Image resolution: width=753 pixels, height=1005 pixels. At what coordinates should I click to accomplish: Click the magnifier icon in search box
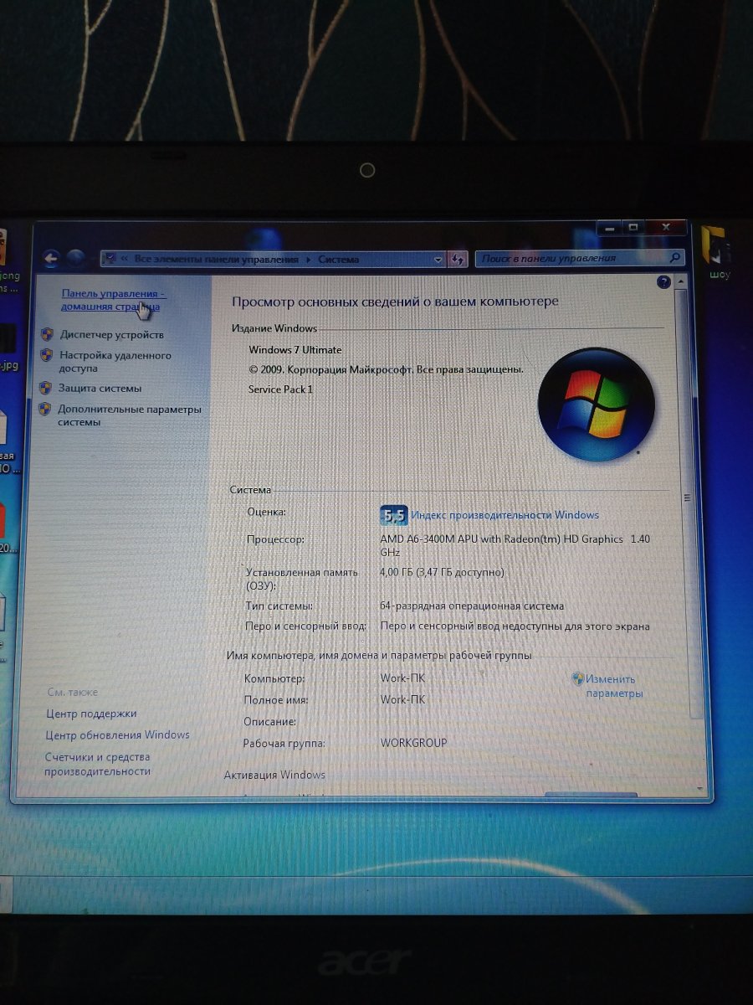pos(674,258)
